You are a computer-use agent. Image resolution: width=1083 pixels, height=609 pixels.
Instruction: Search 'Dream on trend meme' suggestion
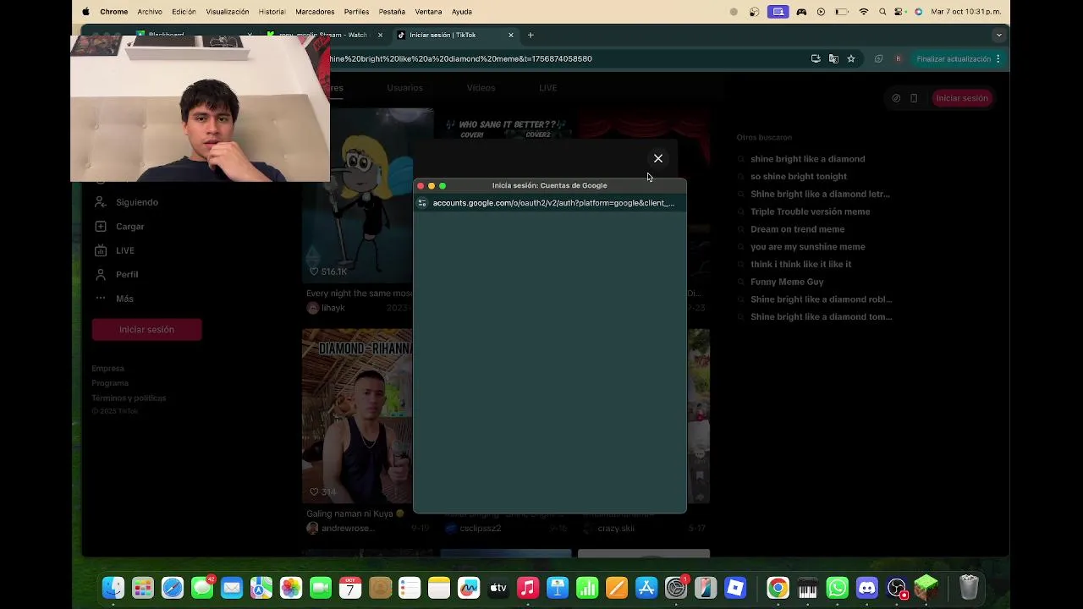[797, 229]
